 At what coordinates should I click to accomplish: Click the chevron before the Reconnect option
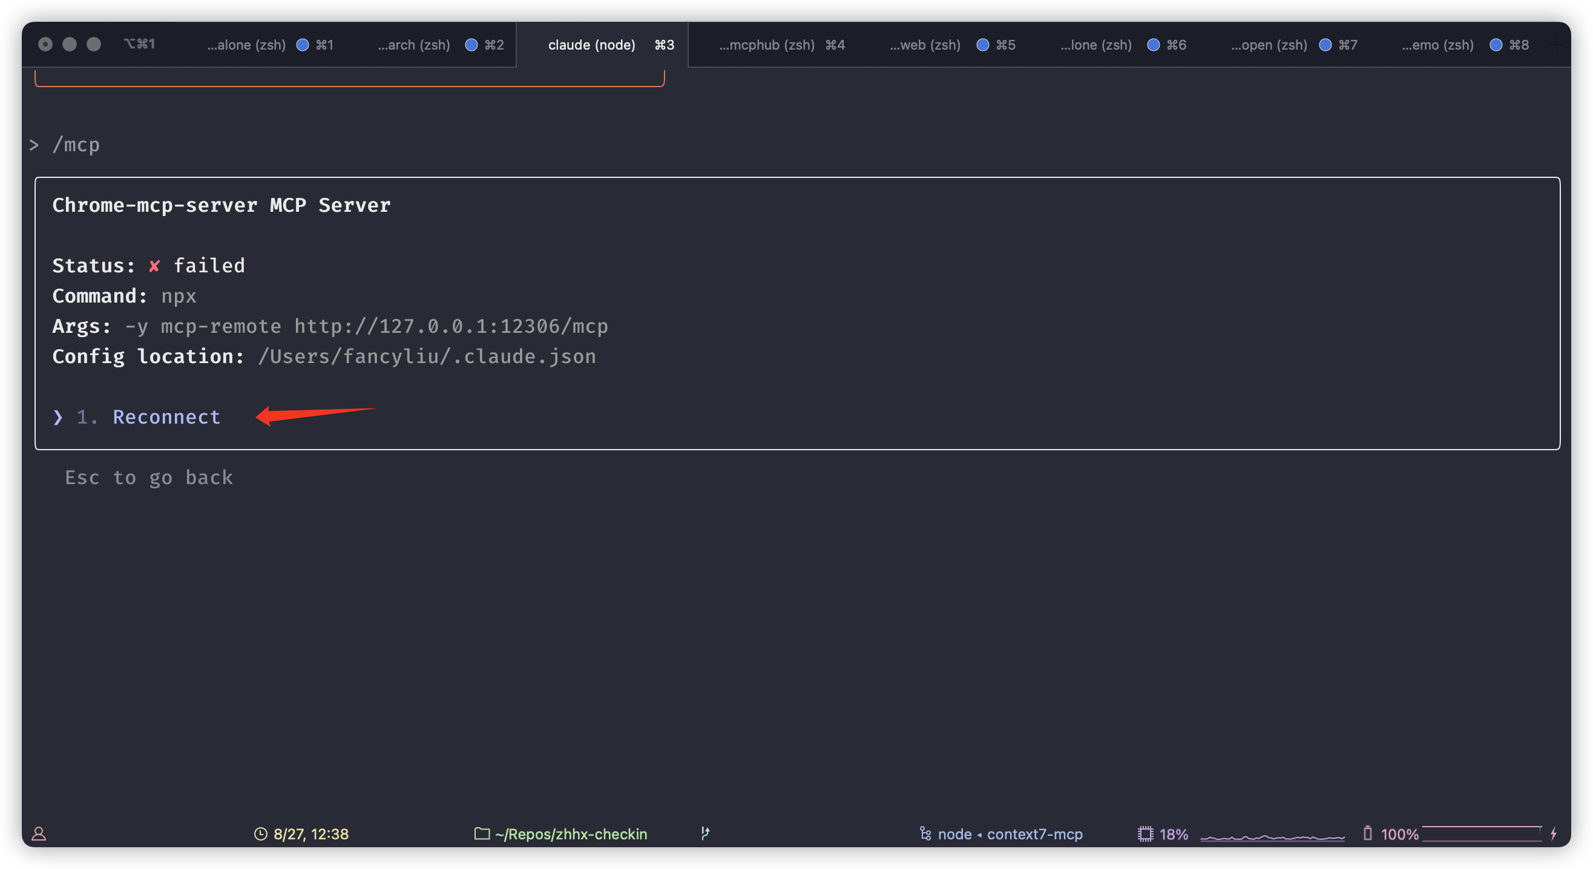(58, 418)
